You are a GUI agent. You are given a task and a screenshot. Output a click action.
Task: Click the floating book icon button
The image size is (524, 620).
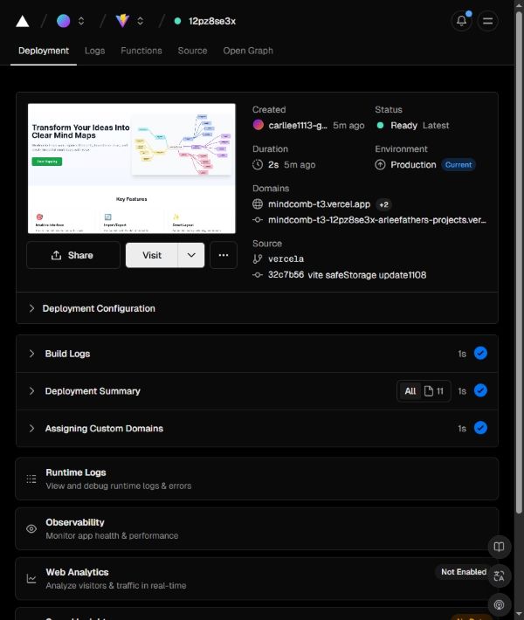[x=499, y=547]
